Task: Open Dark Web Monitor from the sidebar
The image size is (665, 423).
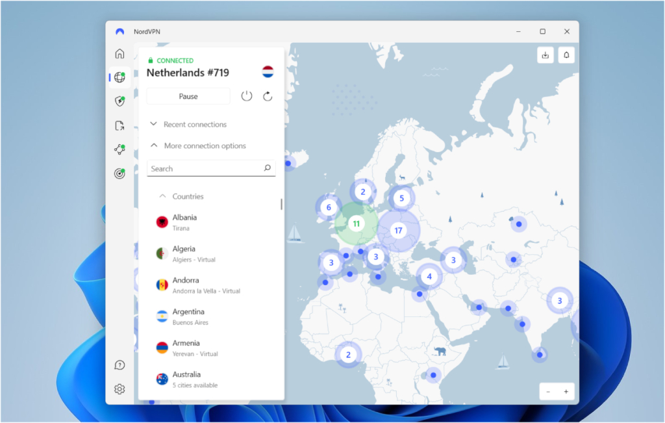Action: pyautogui.click(x=119, y=172)
